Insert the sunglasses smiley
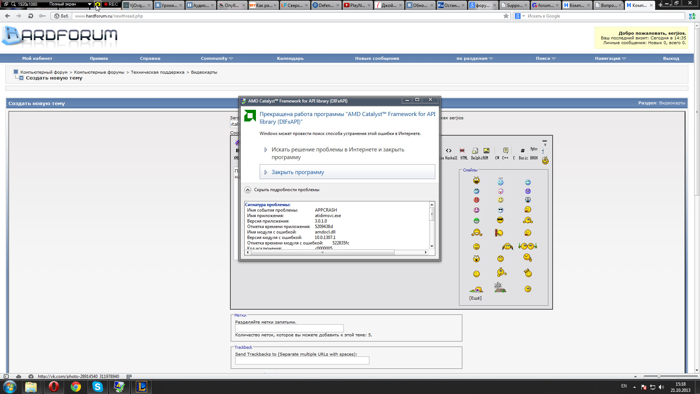700x394 pixels. (500, 220)
